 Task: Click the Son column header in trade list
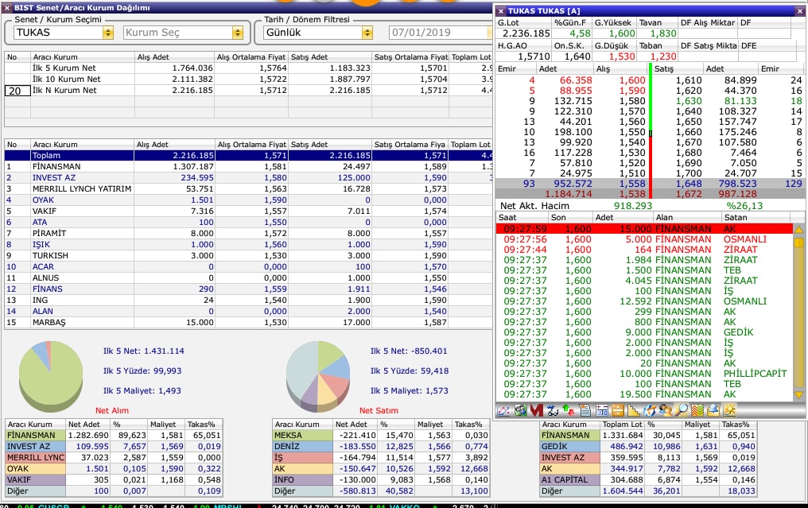click(569, 217)
